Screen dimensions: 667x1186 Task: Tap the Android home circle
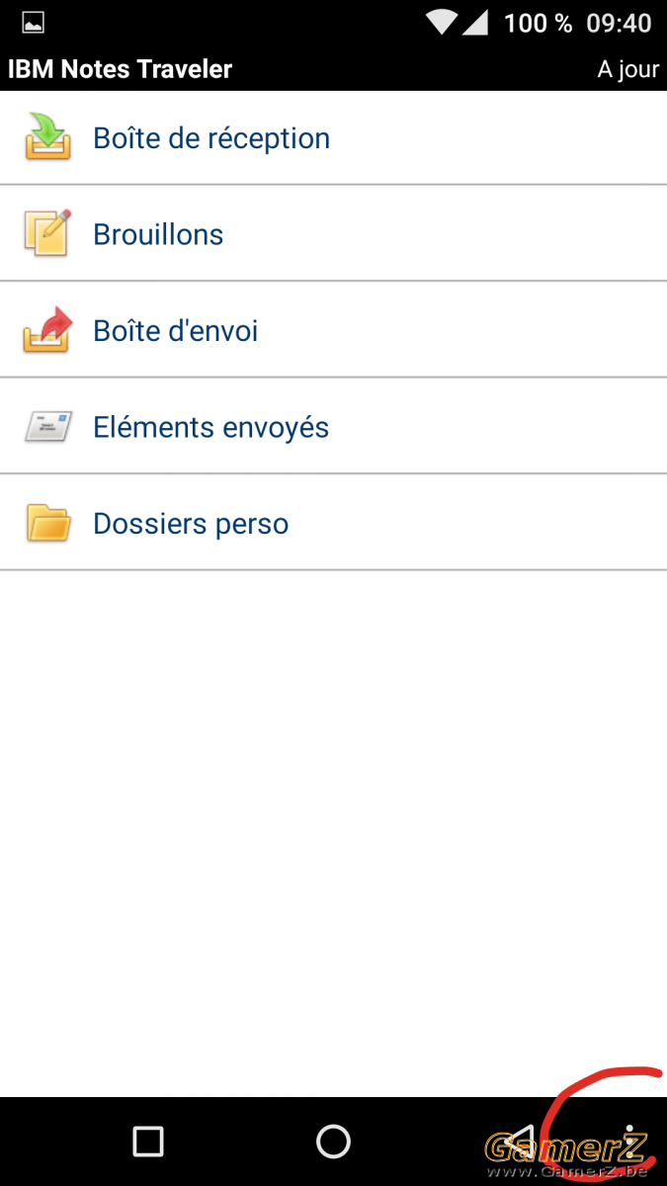pos(333,1142)
